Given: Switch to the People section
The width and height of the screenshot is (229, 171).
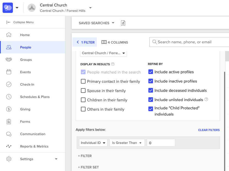Looking at the screenshot, I should (26, 47).
